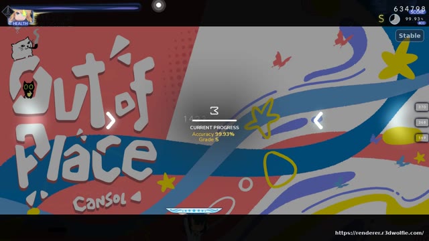Click the yellow S rank icon beside score
This screenshot has height=241, width=429.
[381, 19]
